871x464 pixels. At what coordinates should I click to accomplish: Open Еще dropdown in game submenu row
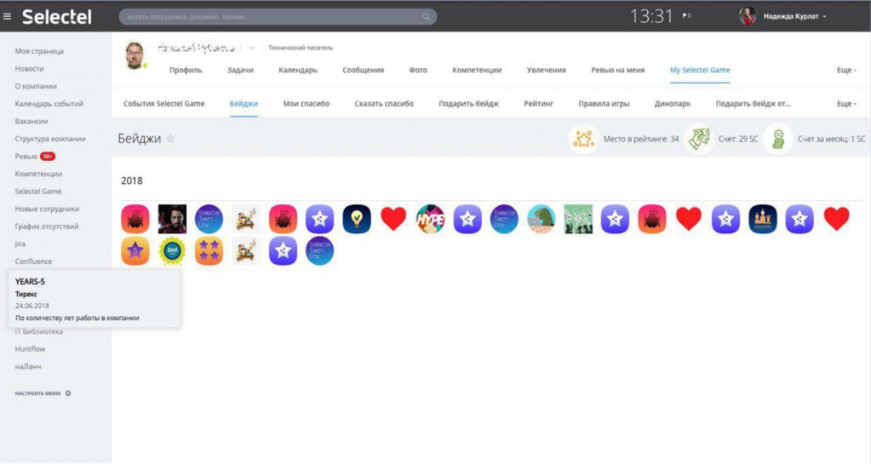(x=846, y=104)
